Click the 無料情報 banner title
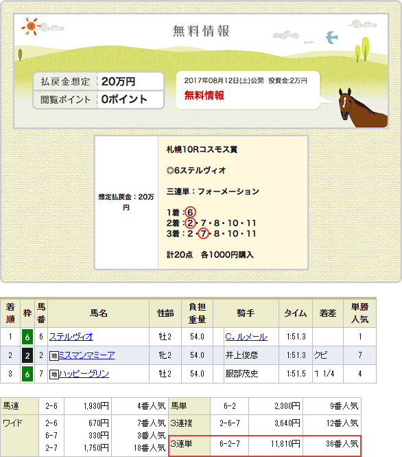402x457 pixels. pos(201,31)
